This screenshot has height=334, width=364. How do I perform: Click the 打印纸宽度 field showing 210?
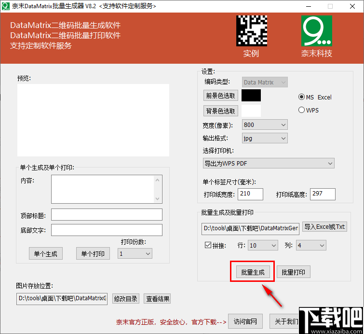[250, 194]
